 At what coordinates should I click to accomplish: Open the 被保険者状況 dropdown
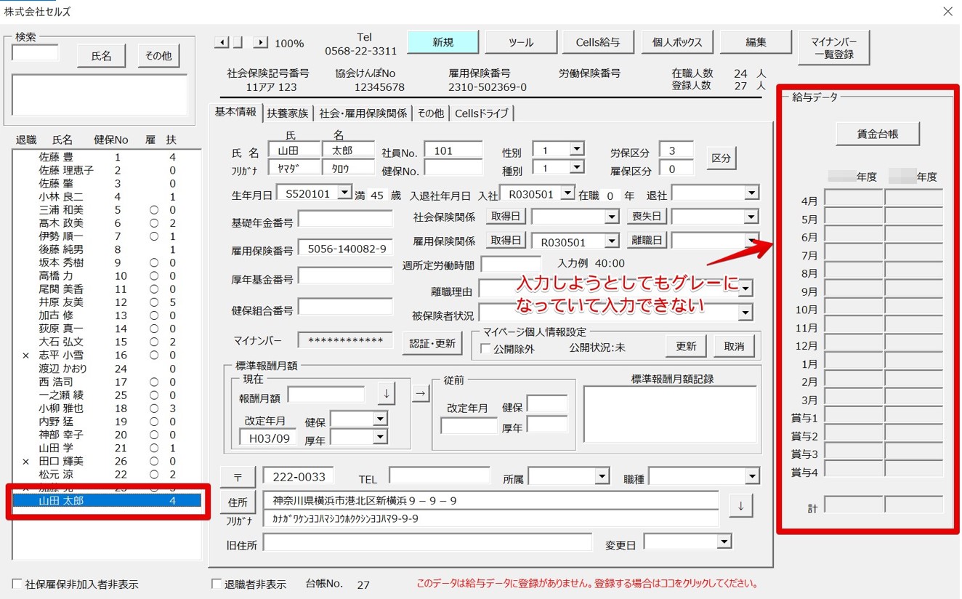tap(745, 313)
